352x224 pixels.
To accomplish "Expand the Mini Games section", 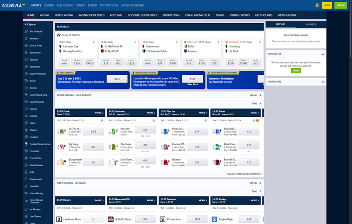I will click(x=323, y=81).
